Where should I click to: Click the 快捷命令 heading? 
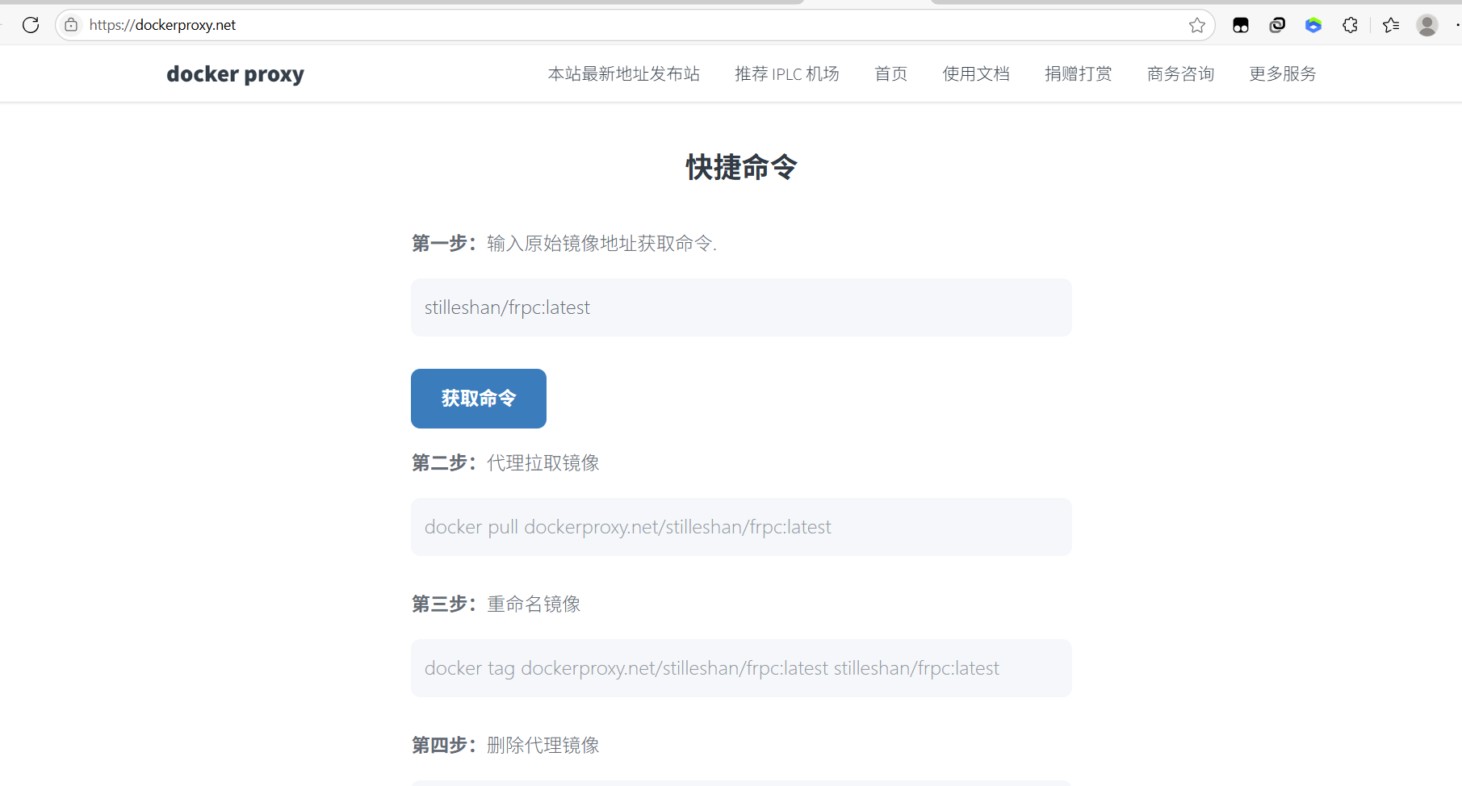click(742, 167)
